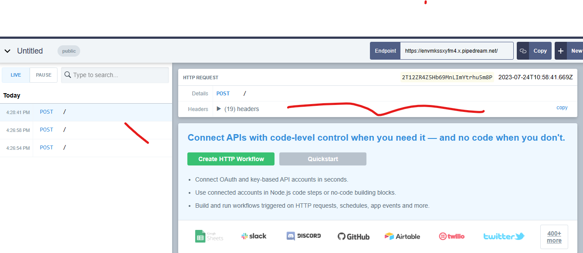The image size is (583, 253).
Task: Select the Twitter integration icon
Action: [503, 236]
